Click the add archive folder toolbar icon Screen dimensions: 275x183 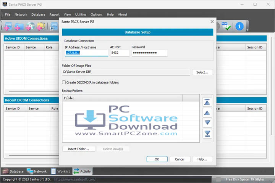[x=41, y=26]
